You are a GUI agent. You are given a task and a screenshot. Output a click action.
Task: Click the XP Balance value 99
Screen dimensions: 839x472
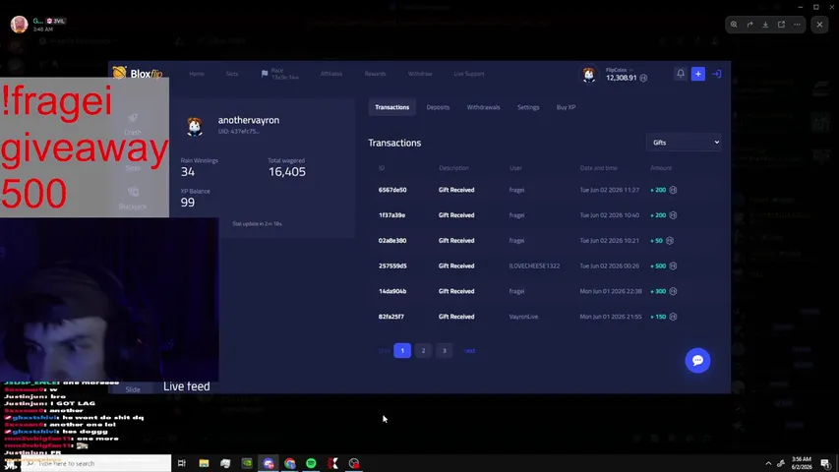187,203
